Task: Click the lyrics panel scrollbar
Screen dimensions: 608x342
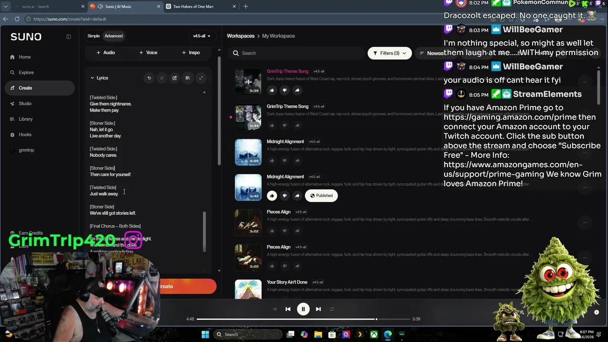Action: tap(205, 232)
